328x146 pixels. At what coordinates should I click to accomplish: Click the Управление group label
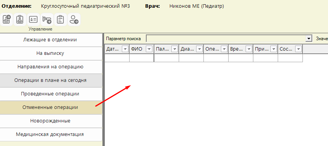click(40, 29)
